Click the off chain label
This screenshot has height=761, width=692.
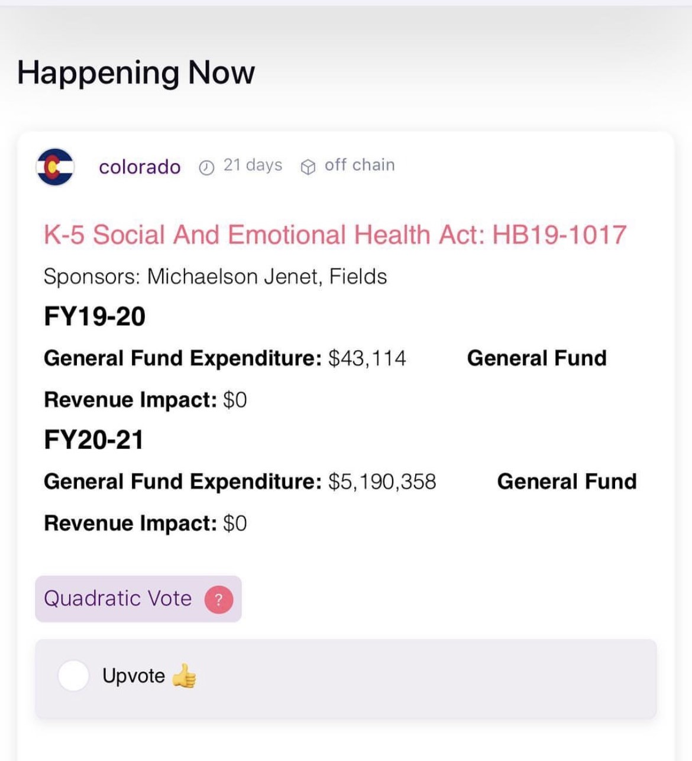pos(360,165)
